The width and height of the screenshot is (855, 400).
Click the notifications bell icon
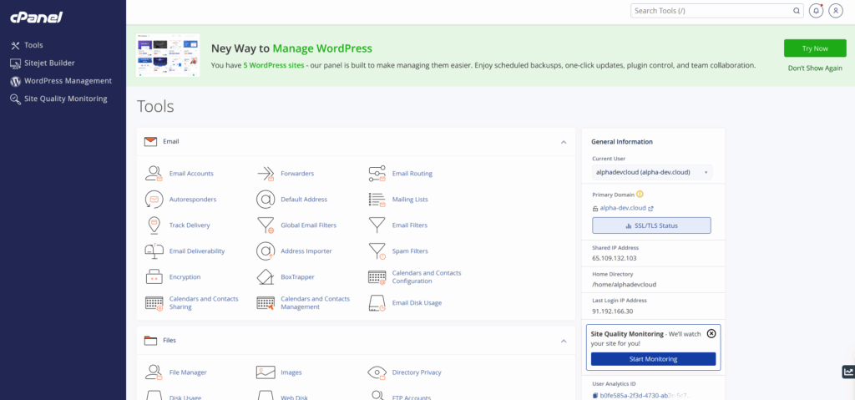[x=816, y=10]
